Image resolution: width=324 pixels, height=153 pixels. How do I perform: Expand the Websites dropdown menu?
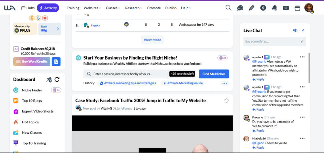pyautogui.click(x=92, y=8)
